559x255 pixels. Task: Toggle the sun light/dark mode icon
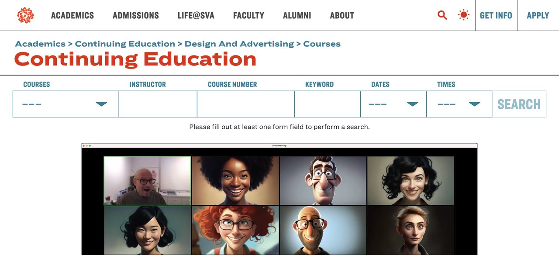463,15
